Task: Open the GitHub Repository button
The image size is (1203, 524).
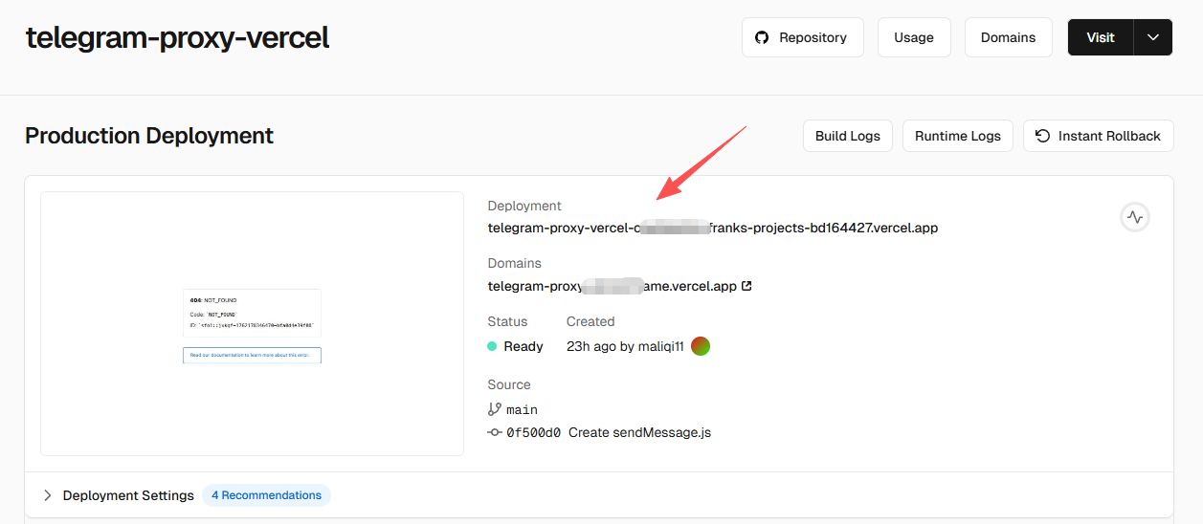Action: (802, 37)
